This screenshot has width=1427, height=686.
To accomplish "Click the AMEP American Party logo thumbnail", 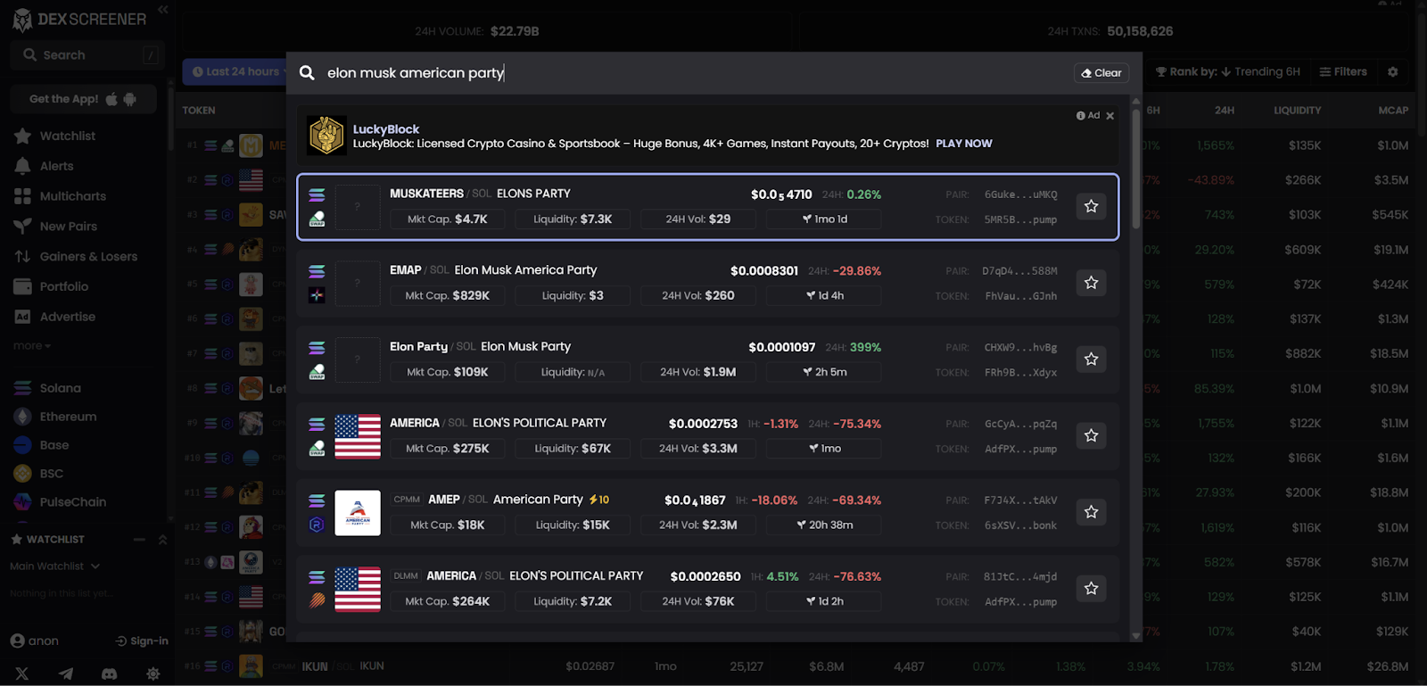I will tap(358, 513).
